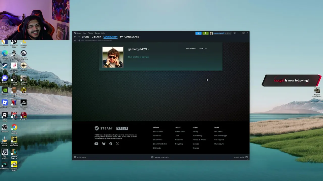Expand the gamergirl420 name dropdown arrow

(x=148, y=50)
